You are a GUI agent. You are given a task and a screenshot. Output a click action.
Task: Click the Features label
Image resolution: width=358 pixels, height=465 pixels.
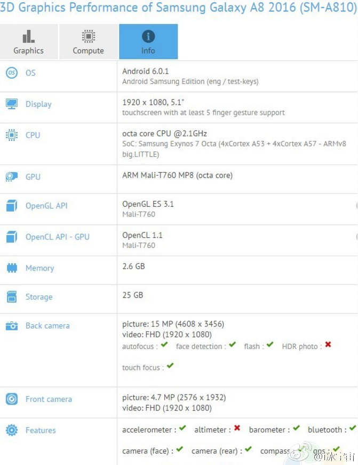click(41, 430)
